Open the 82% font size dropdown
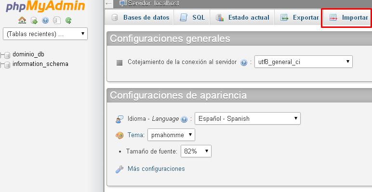The image size is (372, 192). 196,151
